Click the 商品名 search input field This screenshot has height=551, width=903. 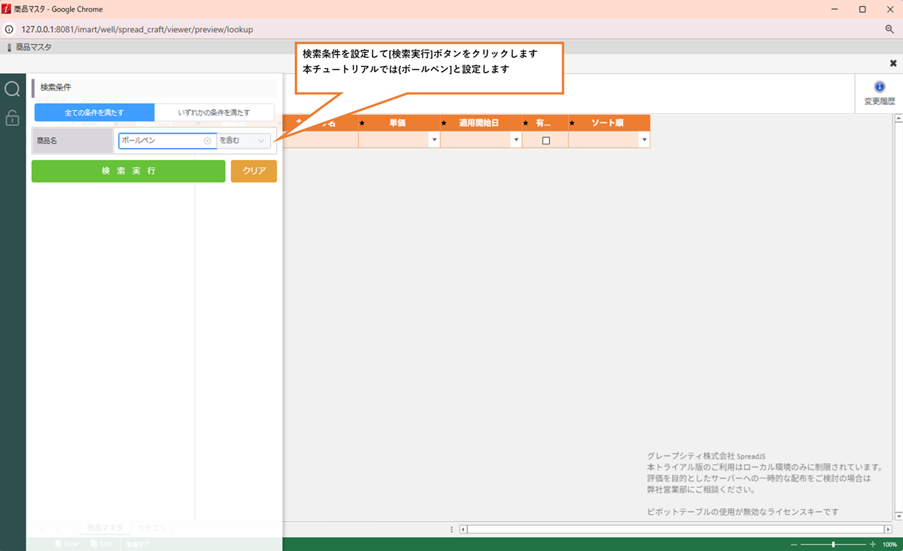(x=162, y=141)
